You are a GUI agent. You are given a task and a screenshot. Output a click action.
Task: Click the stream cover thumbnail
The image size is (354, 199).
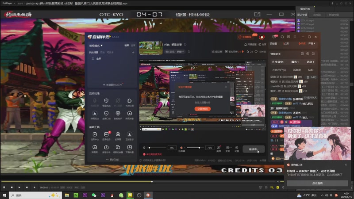150,48
